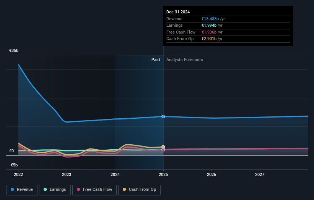Click the 2027 x-axis label
Image resolution: width=314 pixels, height=200 pixels.
click(x=260, y=174)
